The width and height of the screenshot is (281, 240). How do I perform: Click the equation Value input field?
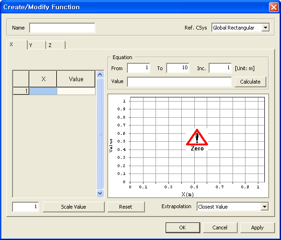[179, 82]
